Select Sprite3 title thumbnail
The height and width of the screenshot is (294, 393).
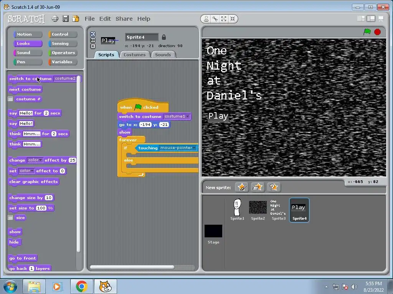279,210
